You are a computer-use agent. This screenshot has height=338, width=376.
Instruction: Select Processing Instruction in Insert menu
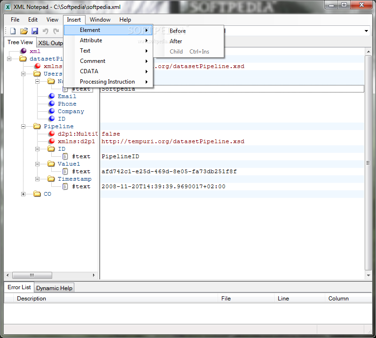(x=108, y=82)
